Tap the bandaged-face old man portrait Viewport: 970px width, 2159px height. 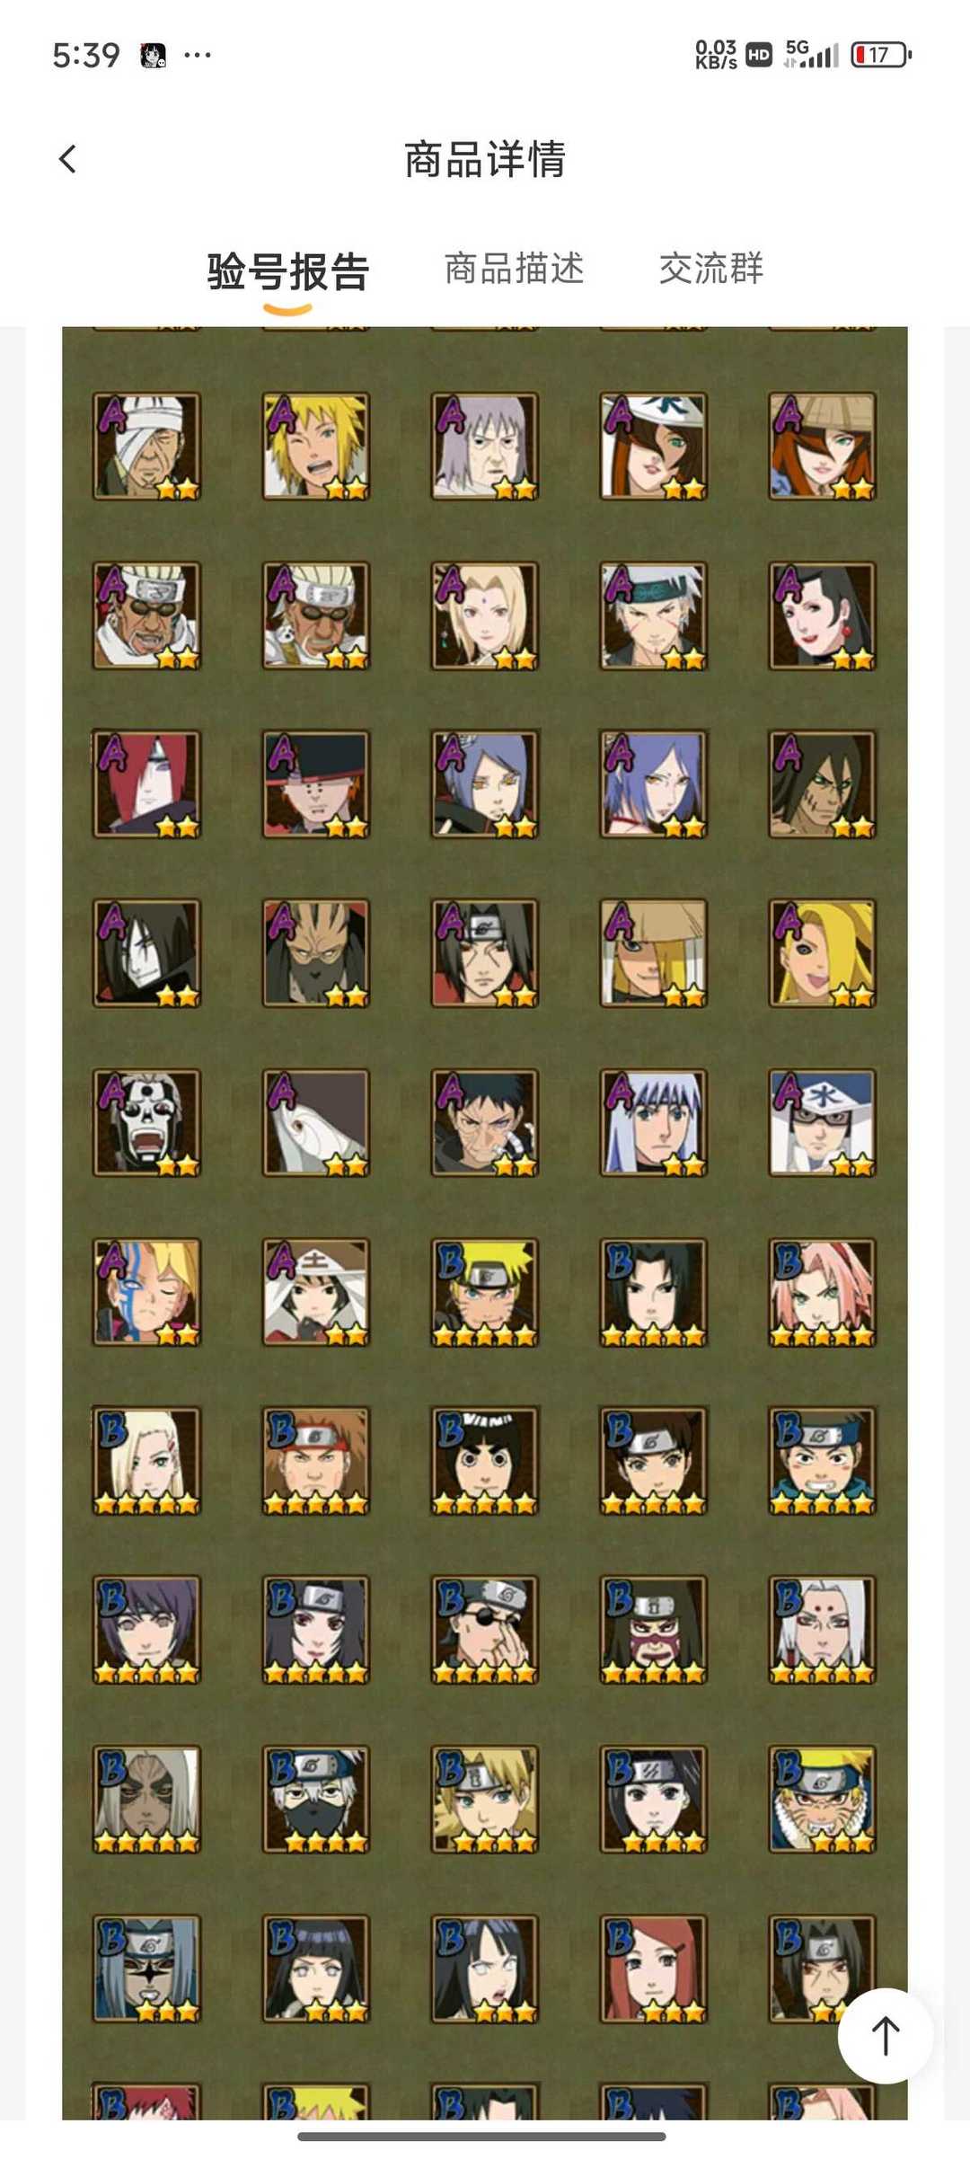(146, 446)
